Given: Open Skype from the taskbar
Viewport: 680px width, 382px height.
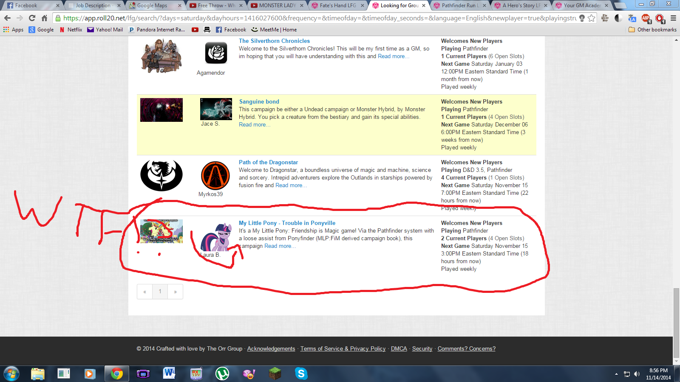Looking at the screenshot, I should tap(301, 374).
